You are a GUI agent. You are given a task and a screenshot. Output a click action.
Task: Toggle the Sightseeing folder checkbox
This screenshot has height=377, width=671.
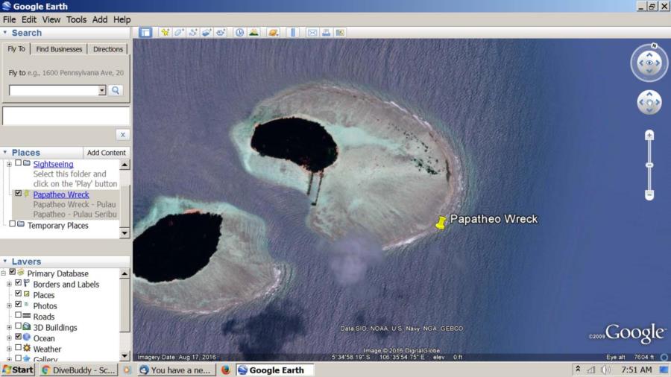pyautogui.click(x=18, y=163)
